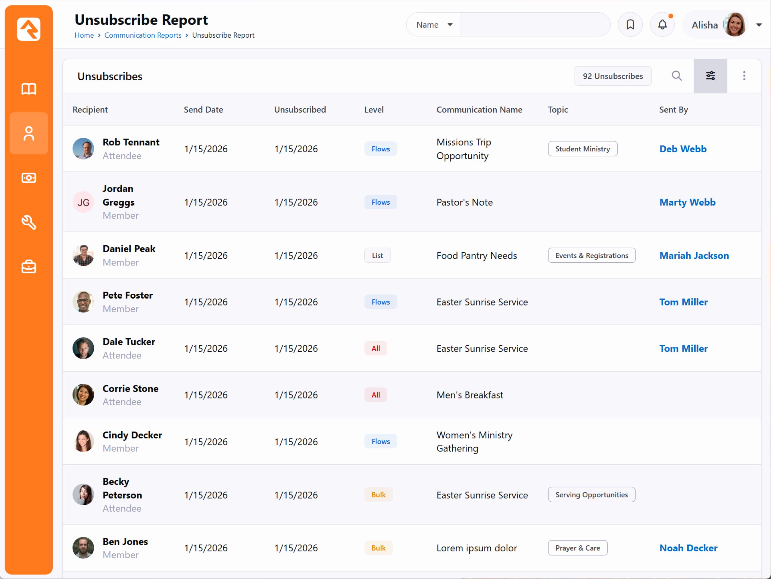Viewport: 771px width, 579px height.
Task: Open Deb Webb sender link
Action: [x=682, y=149]
